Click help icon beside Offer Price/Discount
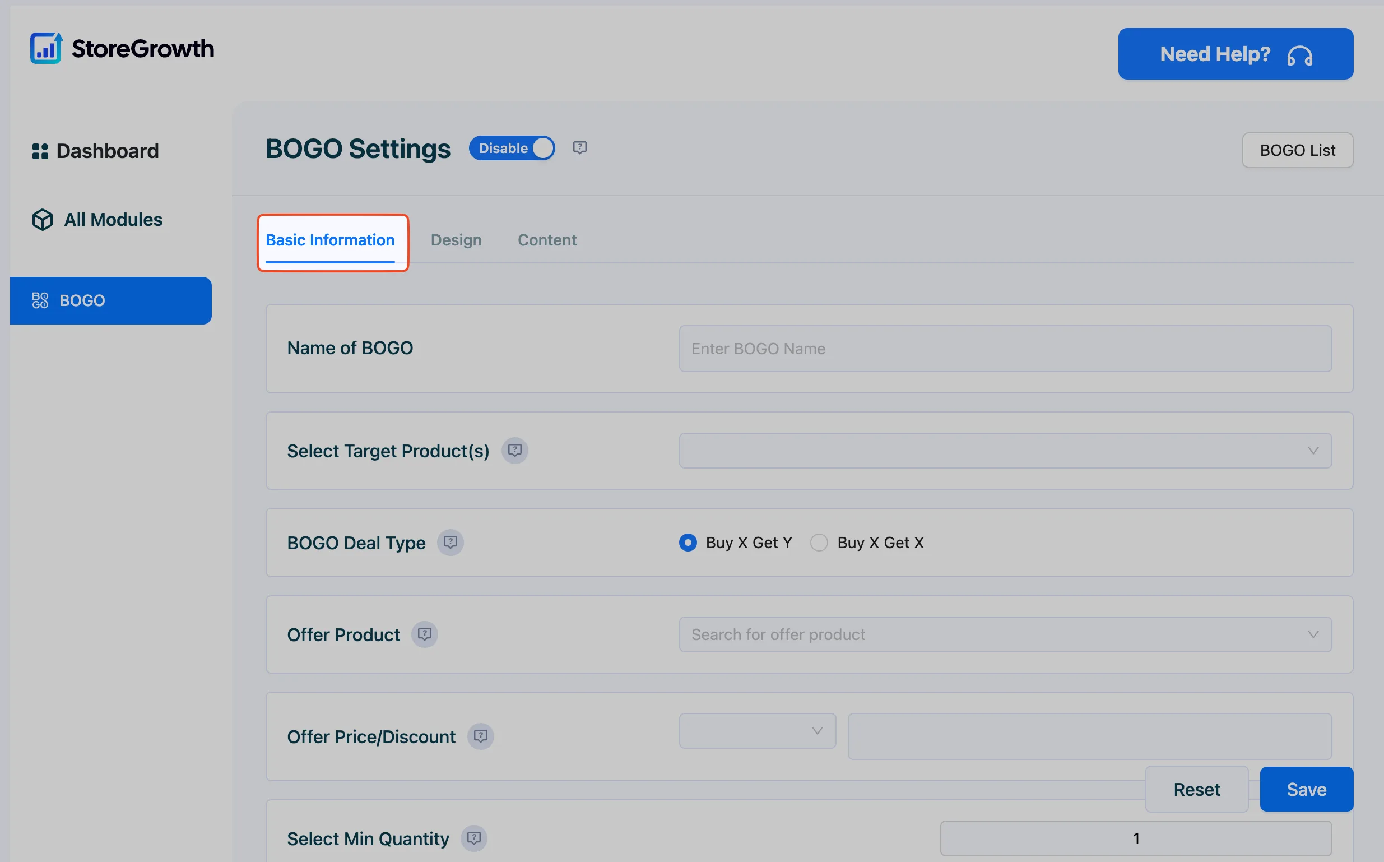Screen dimensions: 1384x862 coord(480,736)
